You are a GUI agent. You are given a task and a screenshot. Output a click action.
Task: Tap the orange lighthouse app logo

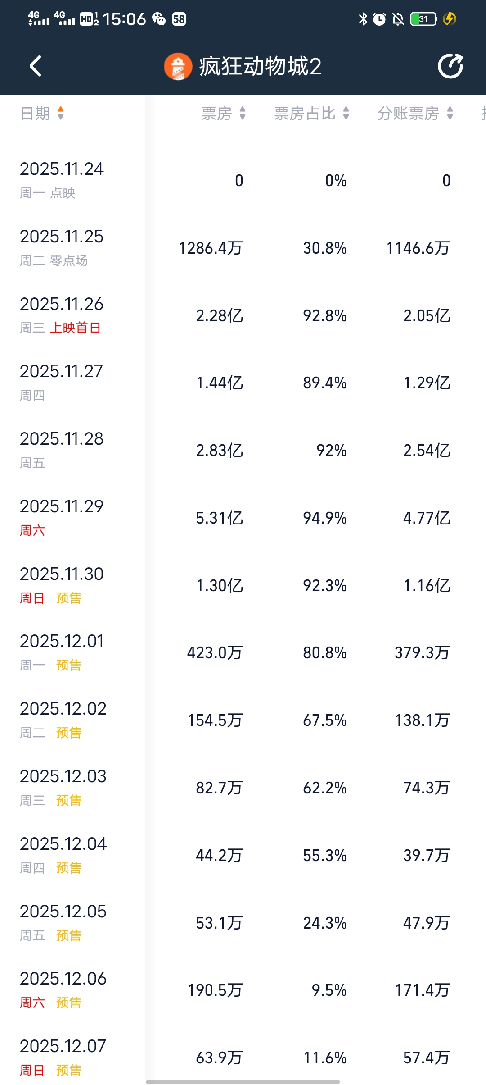click(x=178, y=67)
